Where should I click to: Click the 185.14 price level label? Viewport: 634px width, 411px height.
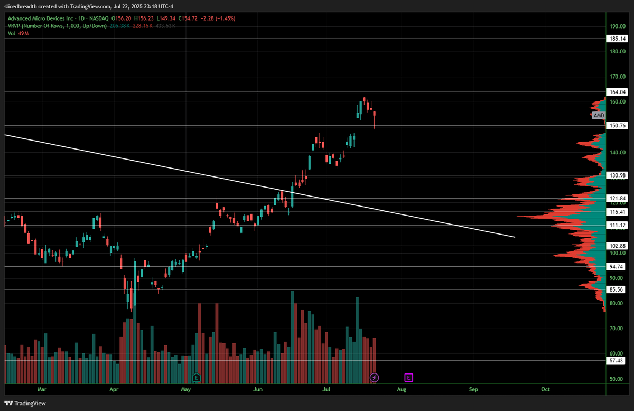[x=618, y=39]
